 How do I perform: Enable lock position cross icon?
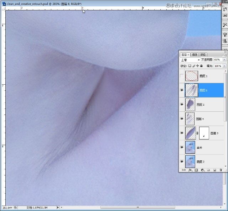(198, 66)
